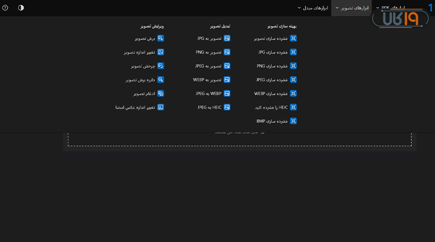Select the Compress WEBP icon

coord(293,93)
